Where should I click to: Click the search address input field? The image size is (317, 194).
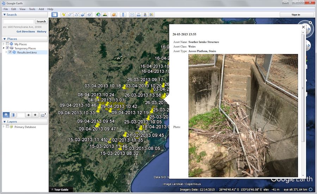tap(18, 21)
